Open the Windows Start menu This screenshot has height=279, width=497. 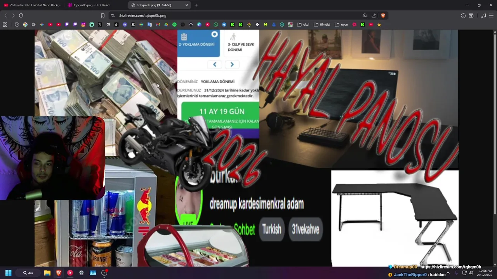click(8, 273)
